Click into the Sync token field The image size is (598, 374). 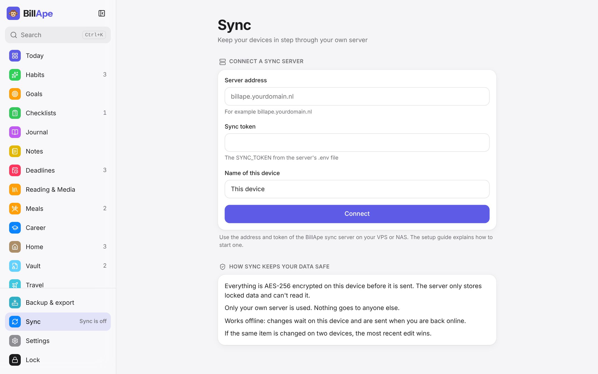tap(357, 143)
